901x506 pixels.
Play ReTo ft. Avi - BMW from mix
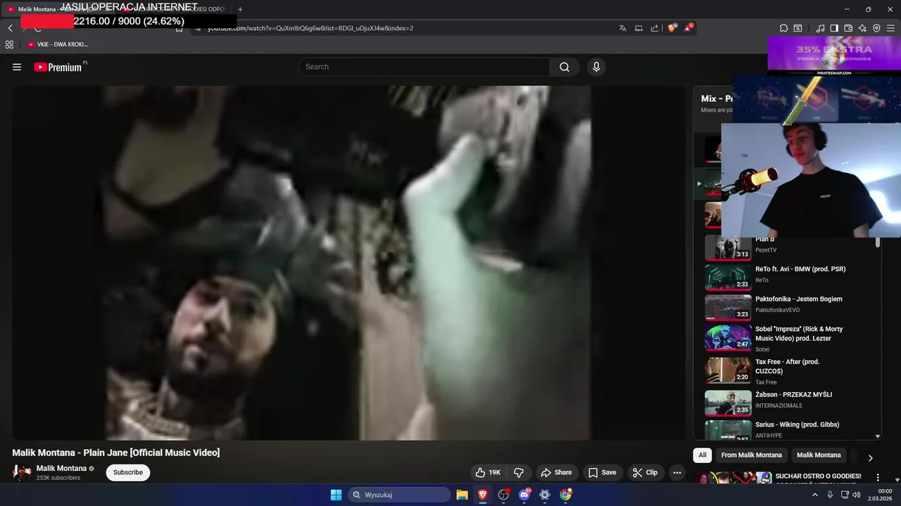pyautogui.click(x=788, y=276)
